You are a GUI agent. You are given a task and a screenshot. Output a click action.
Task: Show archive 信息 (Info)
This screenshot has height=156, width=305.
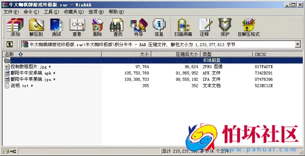coord(159,27)
